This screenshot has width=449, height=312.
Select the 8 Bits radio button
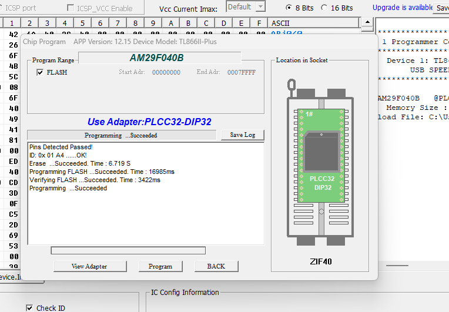point(289,8)
